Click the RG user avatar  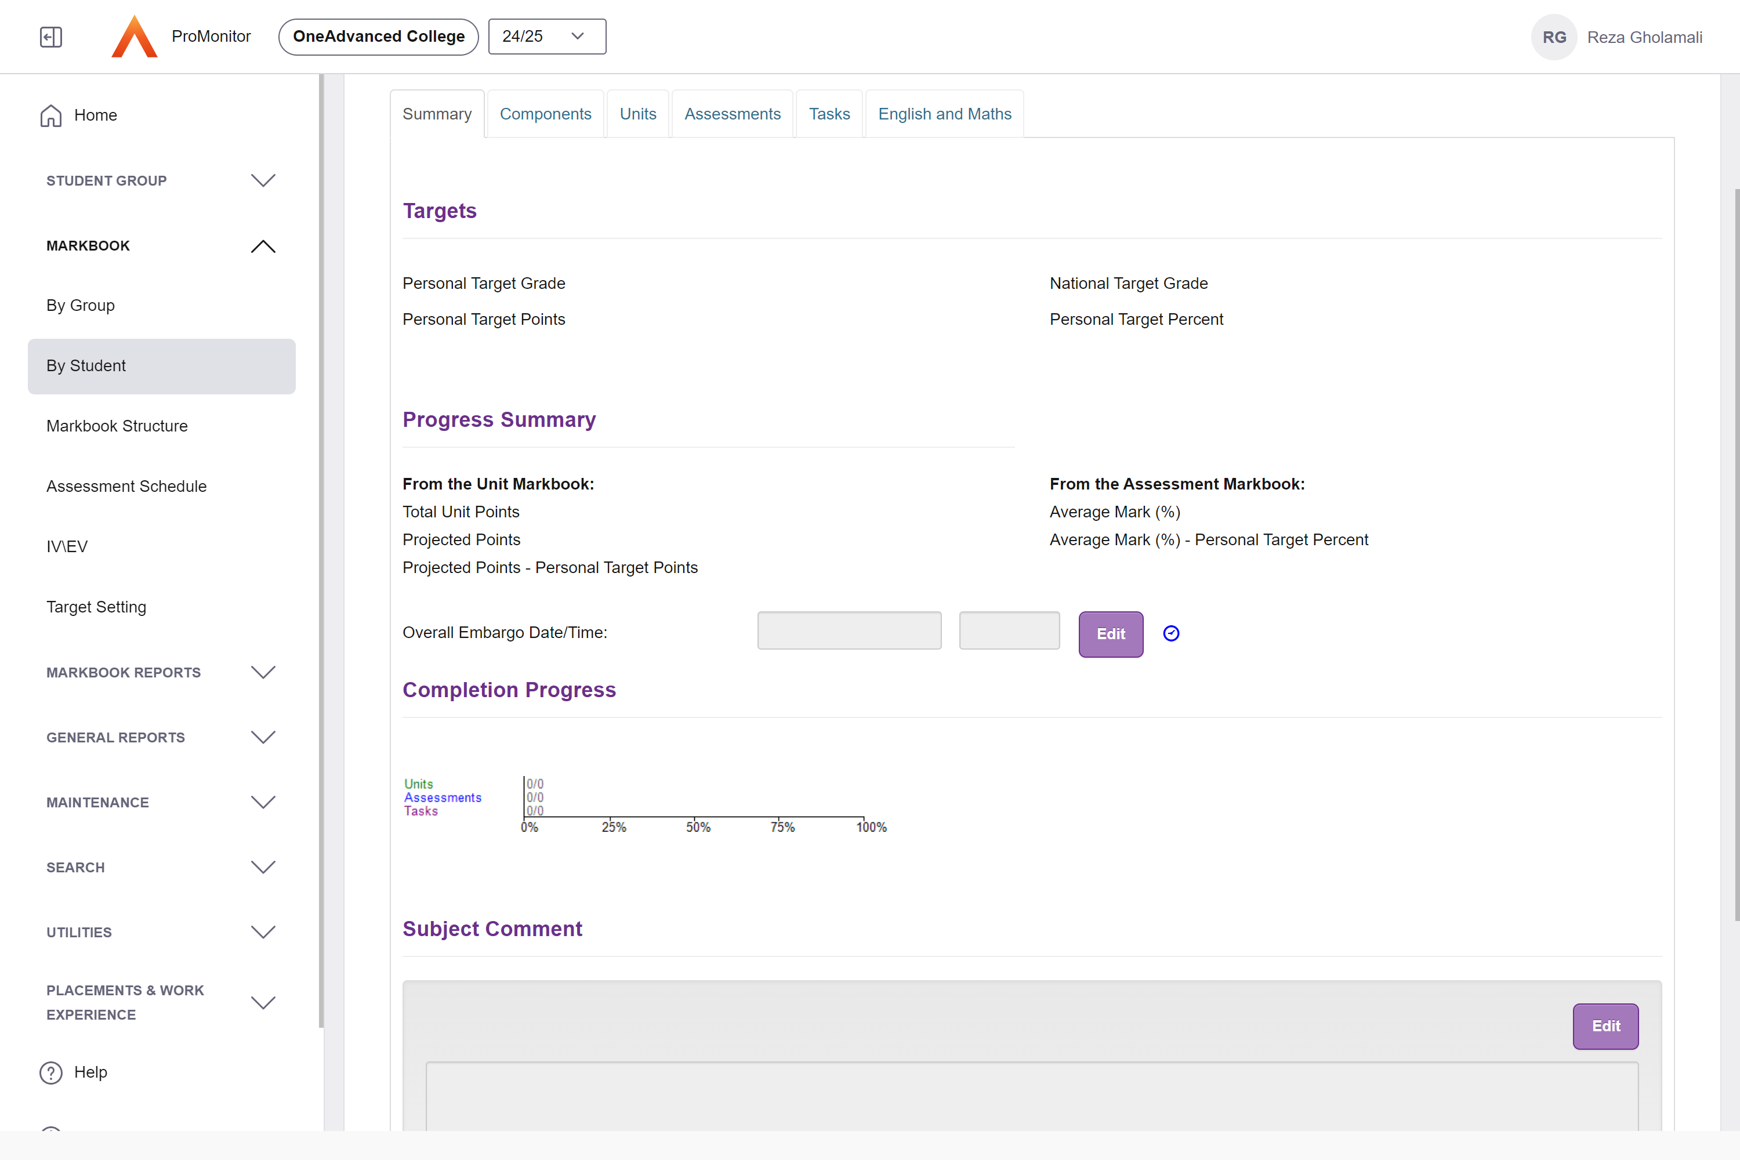pos(1554,37)
